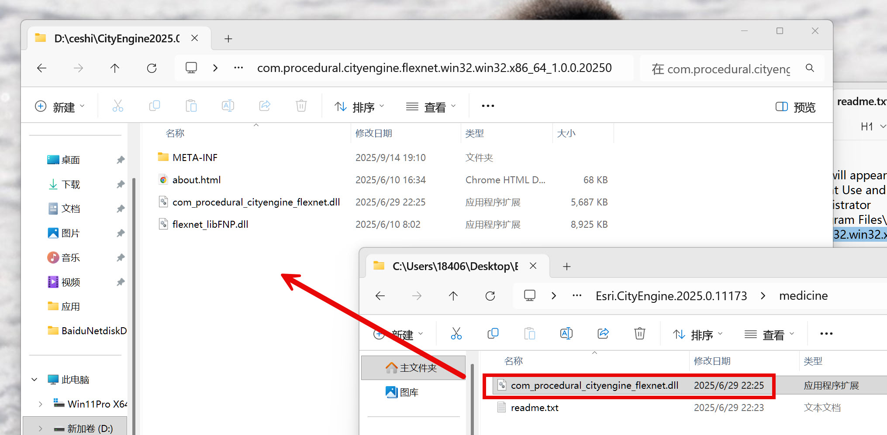887x435 pixels.
Task: Open the 排序 sort dropdown in back window
Action: 359,107
